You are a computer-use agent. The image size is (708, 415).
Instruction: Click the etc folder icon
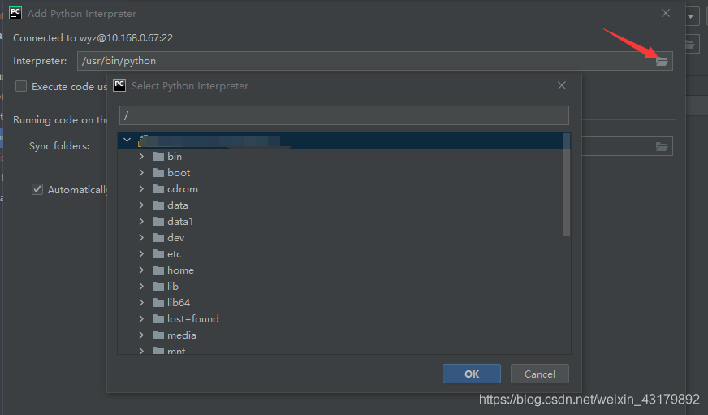158,254
